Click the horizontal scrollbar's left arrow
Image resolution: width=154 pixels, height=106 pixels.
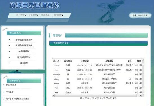pyautogui.click(x=54, y=96)
